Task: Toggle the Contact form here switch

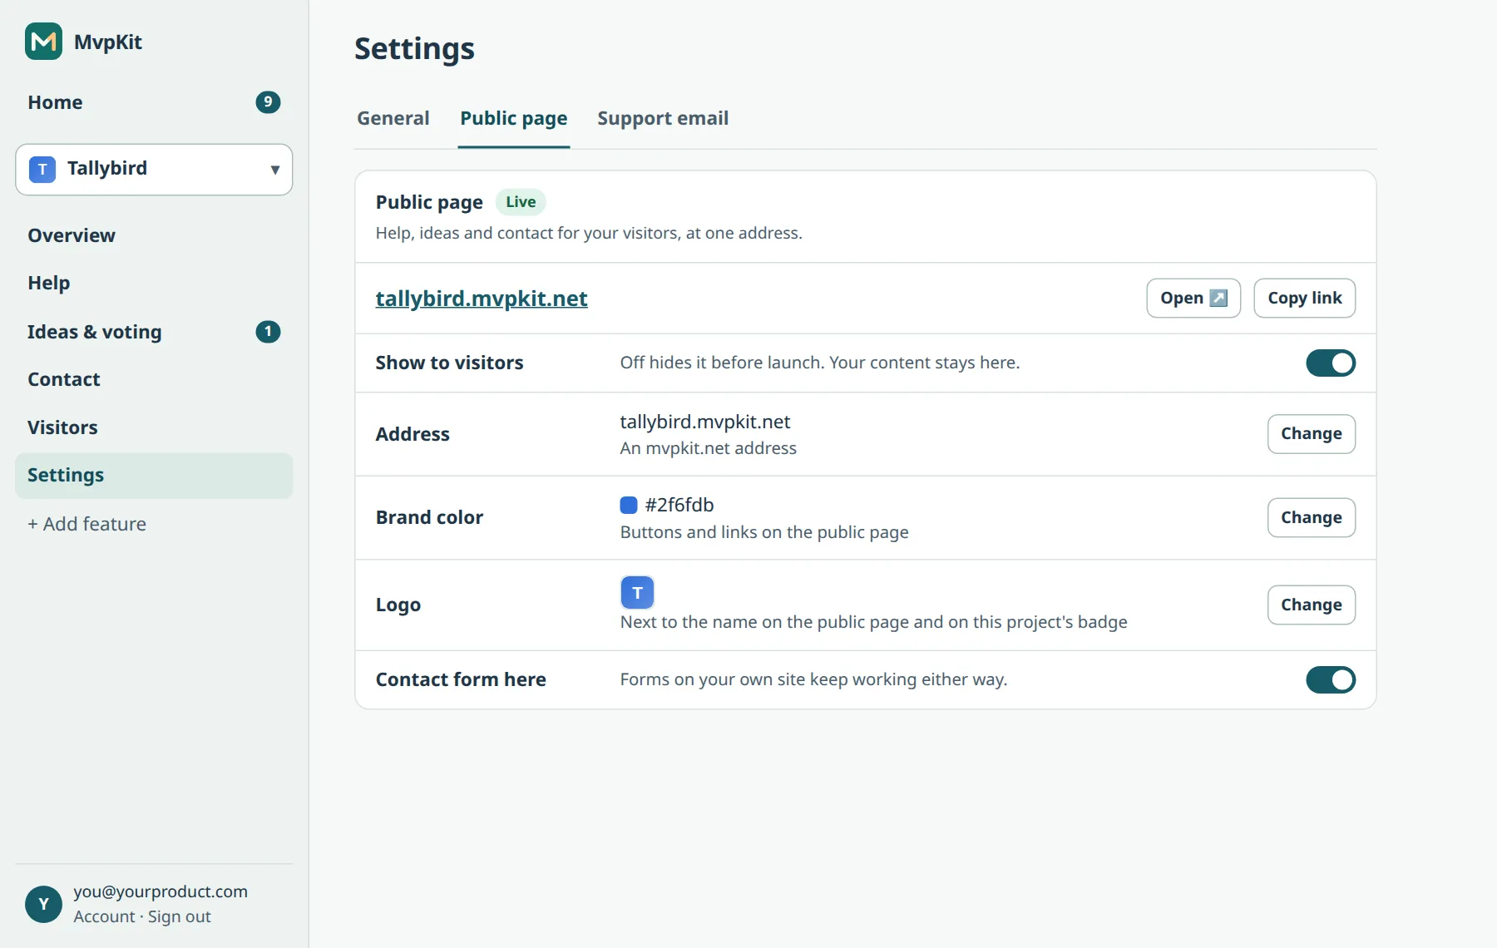Action: (1330, 679)
